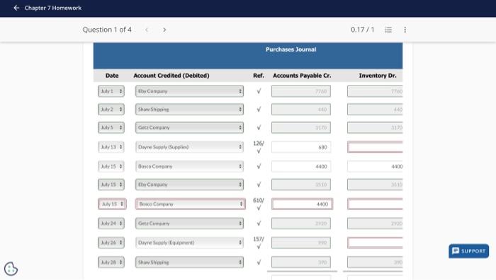
Task: Open the July 28 date dropdown
Action: point(111,262)
